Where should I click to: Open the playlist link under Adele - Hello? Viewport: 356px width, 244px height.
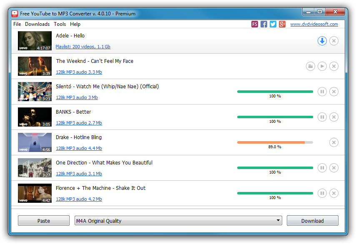[83, 47]
